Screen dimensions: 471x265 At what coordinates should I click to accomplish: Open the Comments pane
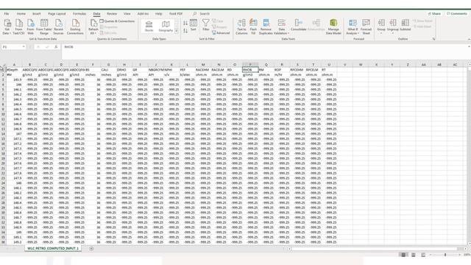point(456,14)
